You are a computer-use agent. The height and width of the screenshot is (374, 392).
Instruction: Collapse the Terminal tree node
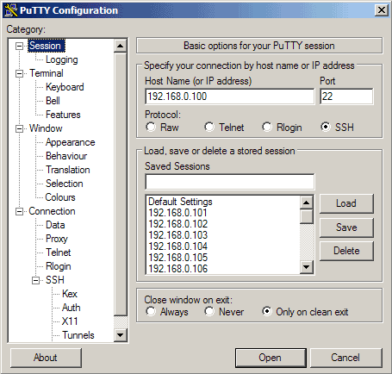click(x=19, y=73)
